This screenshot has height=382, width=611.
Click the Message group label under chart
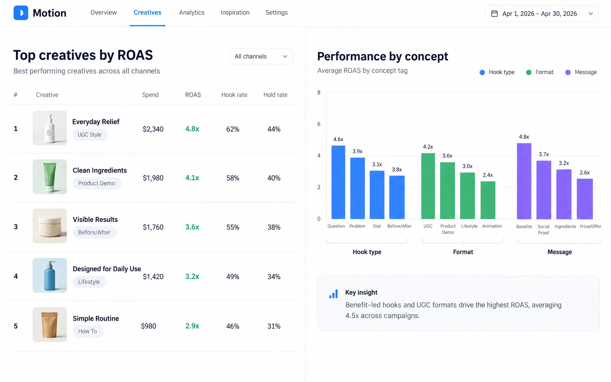(x=560, y=252)
